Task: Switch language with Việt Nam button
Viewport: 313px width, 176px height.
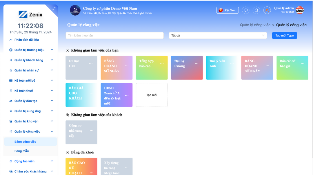Action: click(228, 10)
